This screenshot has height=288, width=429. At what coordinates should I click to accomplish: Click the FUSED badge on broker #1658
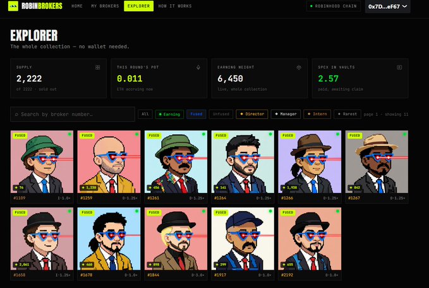(20, 212)
